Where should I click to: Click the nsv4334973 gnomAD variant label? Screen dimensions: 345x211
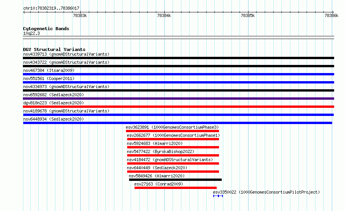tap(66, 87)
